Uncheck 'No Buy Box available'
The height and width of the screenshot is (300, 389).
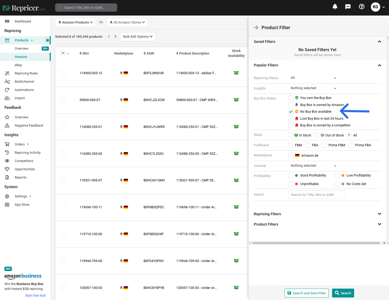click(x=291, y=112)
